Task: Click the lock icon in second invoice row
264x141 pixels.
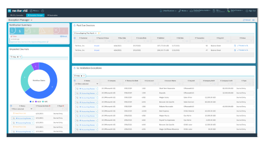Action: [x=235, y=50]
